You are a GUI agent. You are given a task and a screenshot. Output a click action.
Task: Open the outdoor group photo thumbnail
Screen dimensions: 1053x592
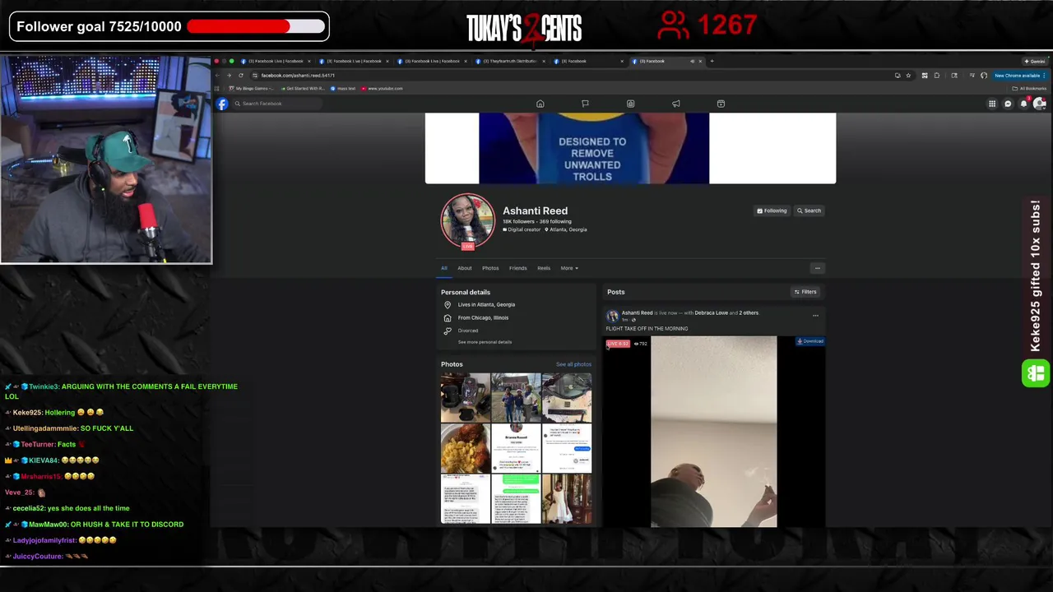[516, 398]
